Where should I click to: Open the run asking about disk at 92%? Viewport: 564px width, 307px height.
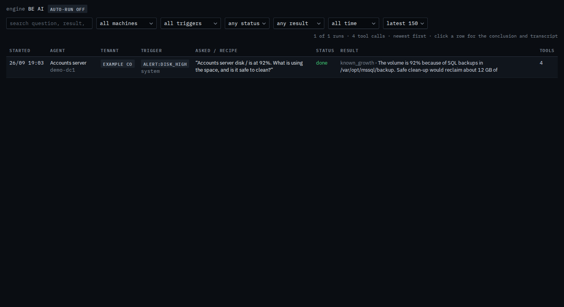coord(249,67)
